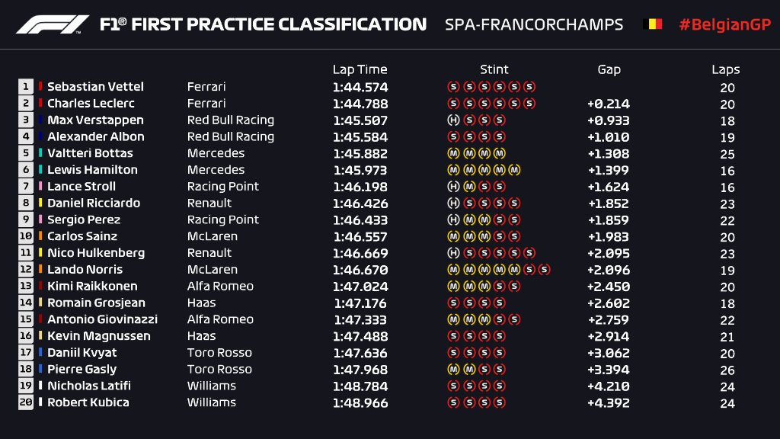Click driver name Sebastian Vettel
Viewport: 780px width, 439px height.
point(95,87)
